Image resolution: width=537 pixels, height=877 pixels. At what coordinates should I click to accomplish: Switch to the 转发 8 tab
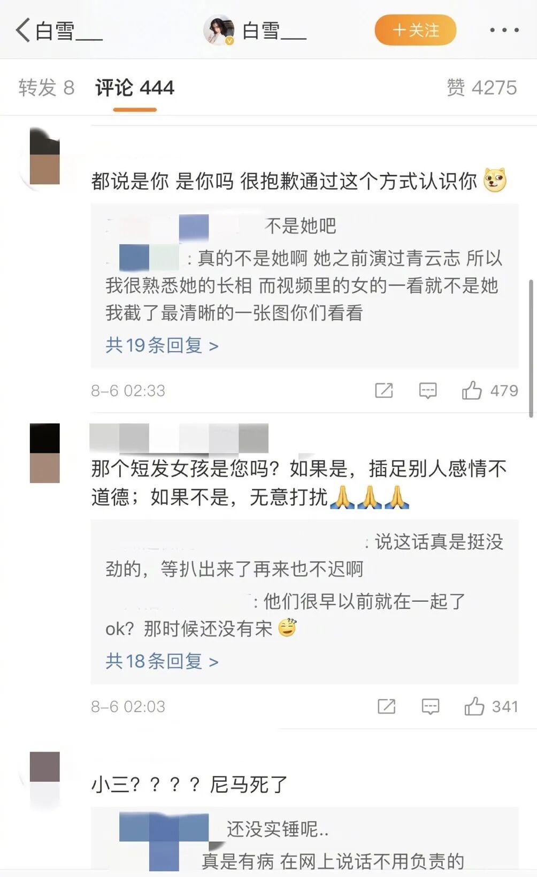(x=46, y=87)
